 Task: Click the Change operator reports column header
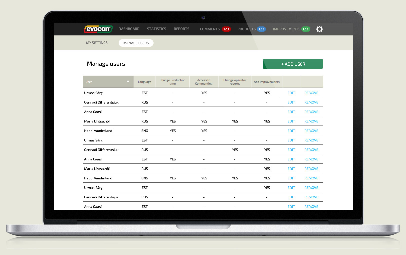(235, 82)
